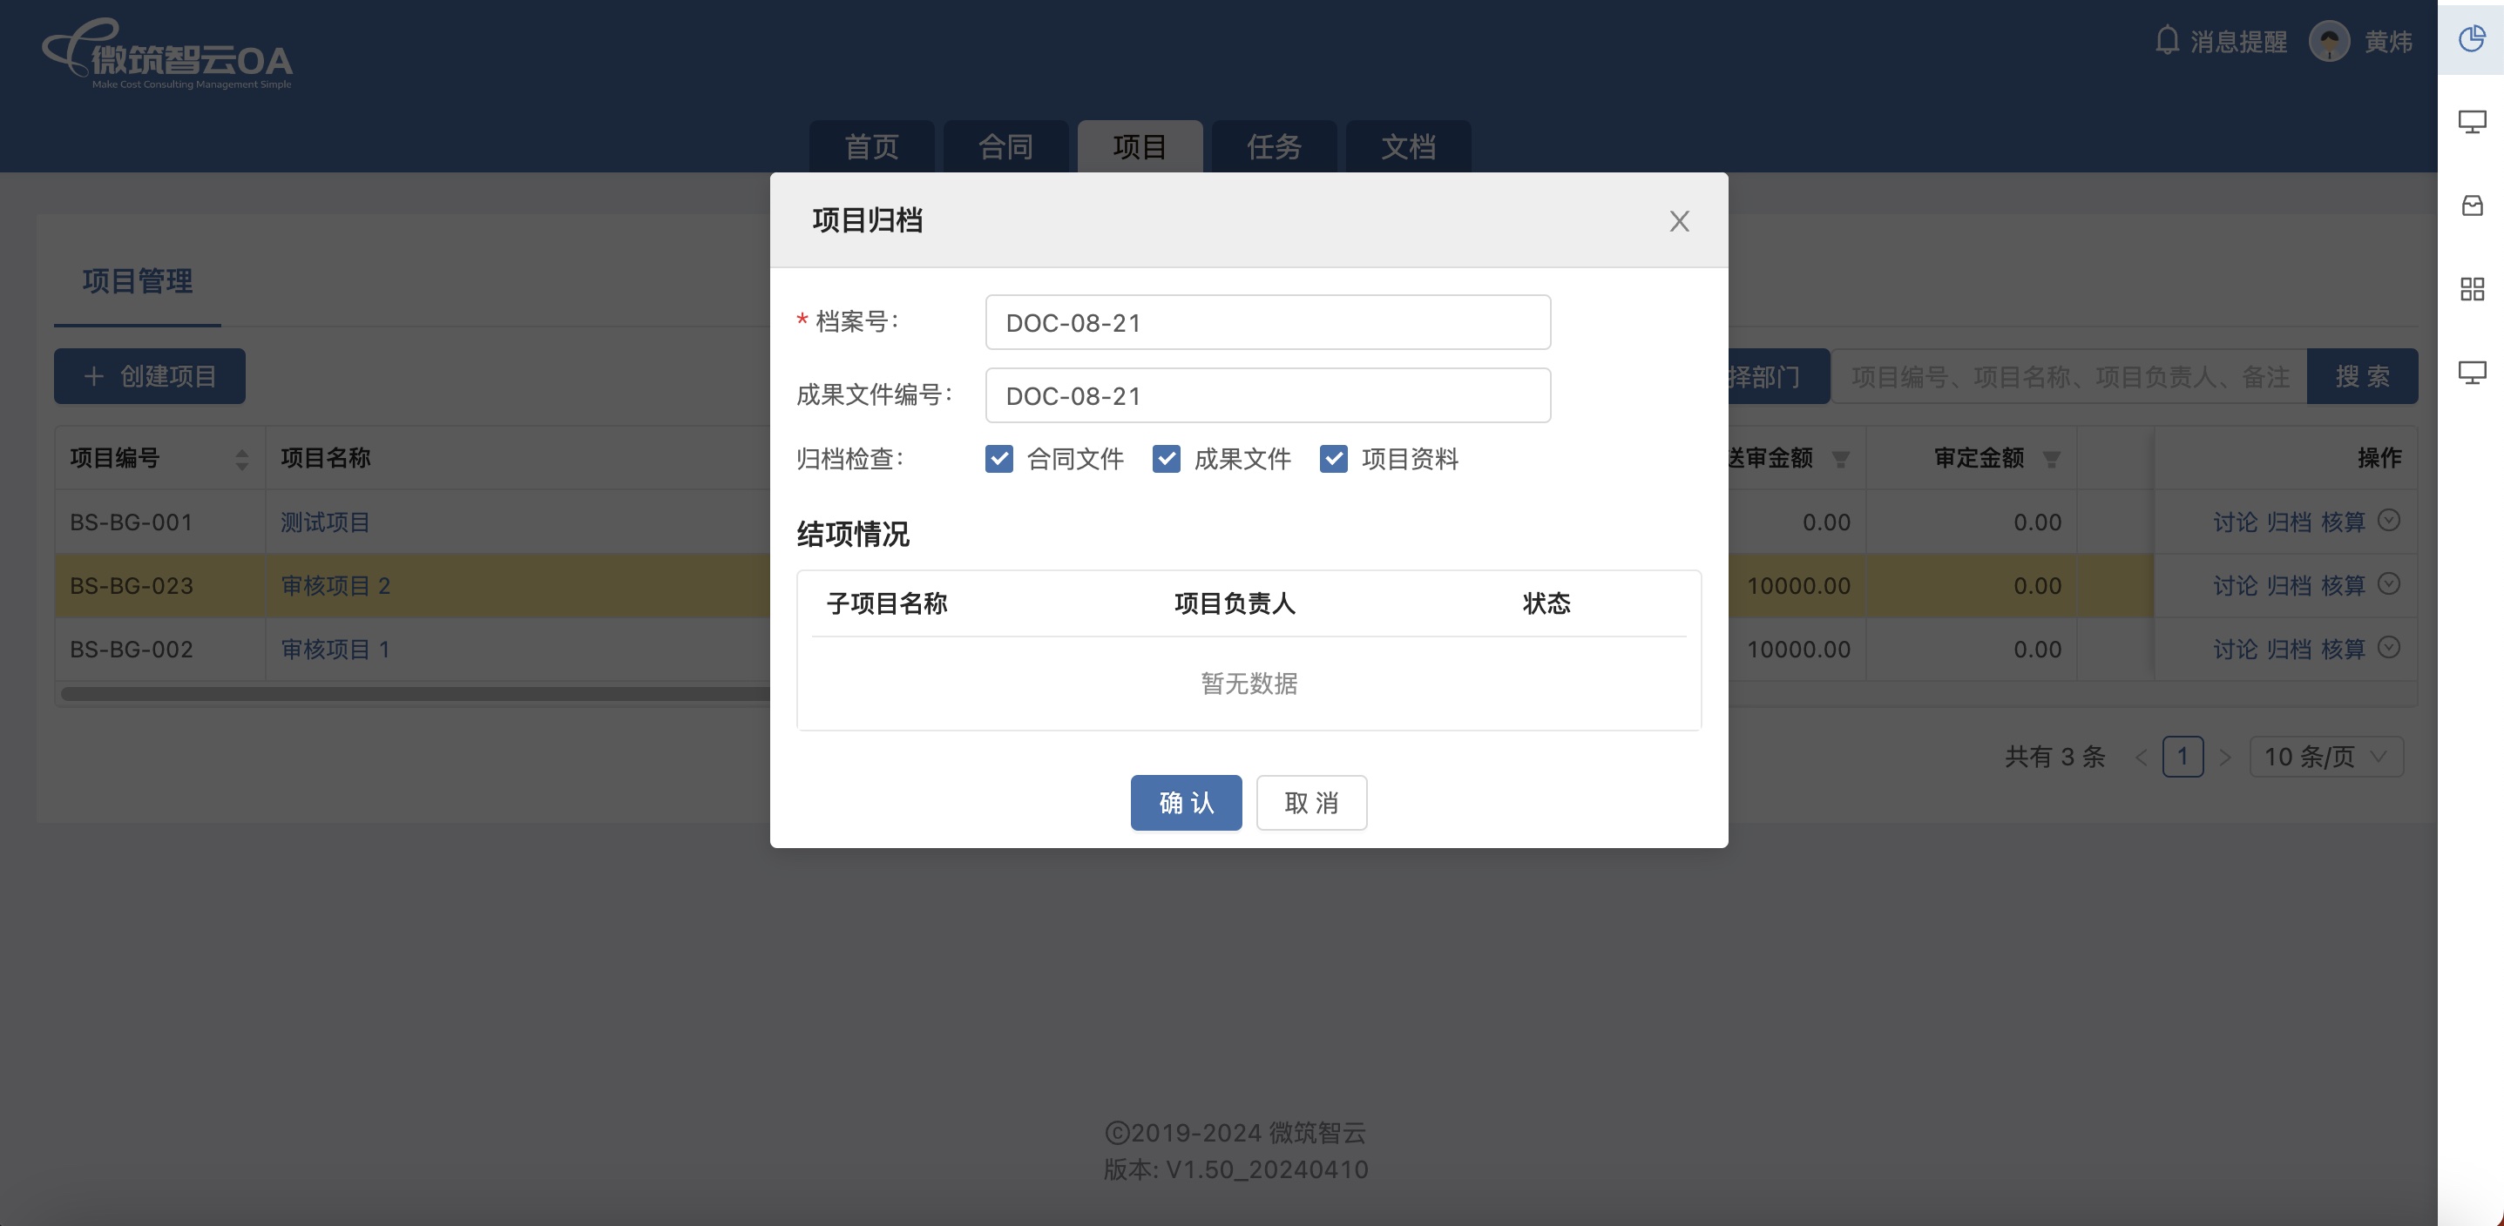Open the four-squares grid icon in sidebar

point(2471,288)
